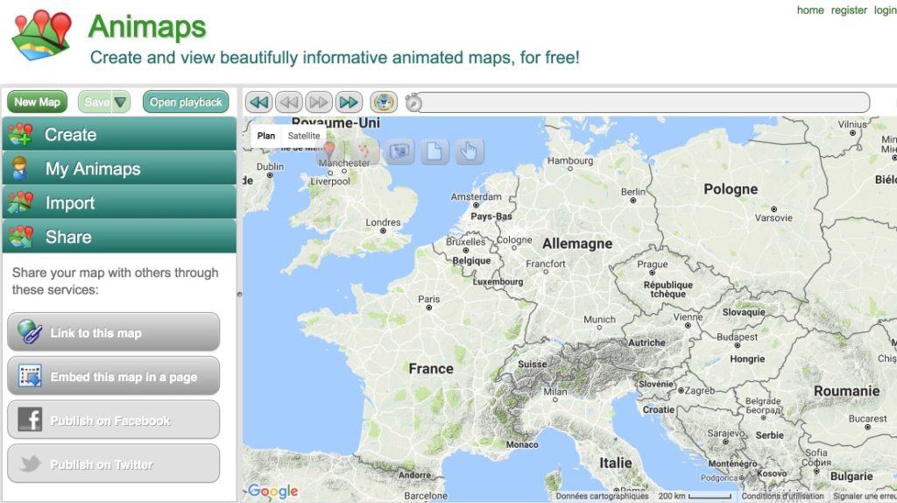Click the stopwatch handle on the timeline
This screenshot has width=897, height=503.
(x=413, y=103)
